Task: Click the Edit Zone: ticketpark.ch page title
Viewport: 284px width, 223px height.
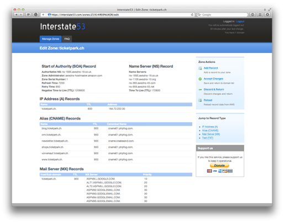Action: coord(62,48)
